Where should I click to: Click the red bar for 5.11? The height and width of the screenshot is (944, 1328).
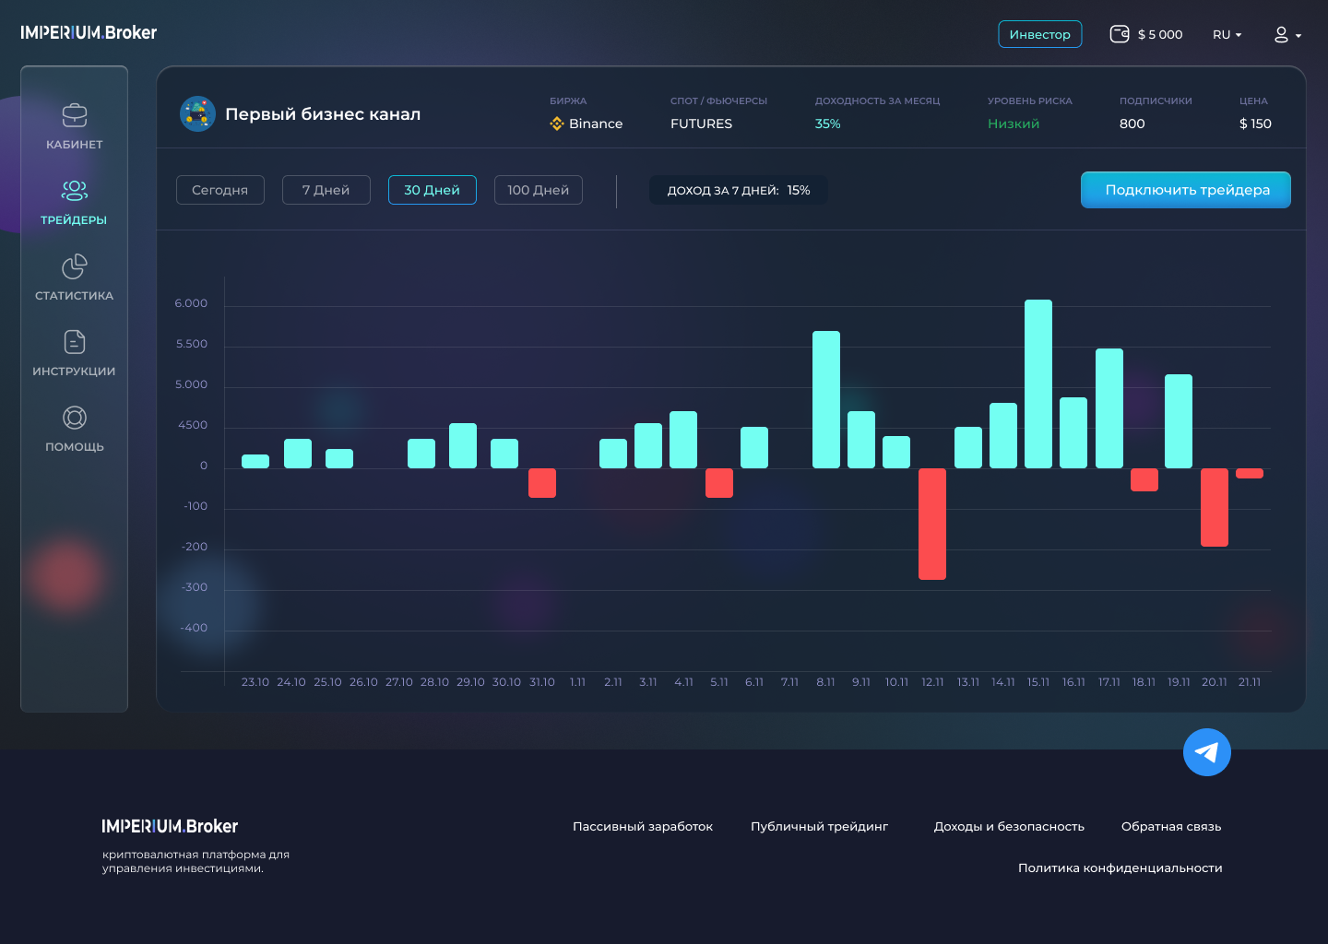pyautogui.click(x=719, y=483)
